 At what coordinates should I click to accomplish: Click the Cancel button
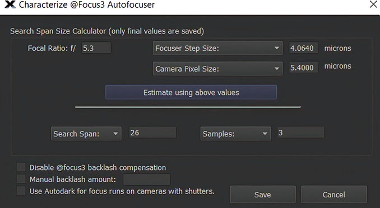point(333,195)
